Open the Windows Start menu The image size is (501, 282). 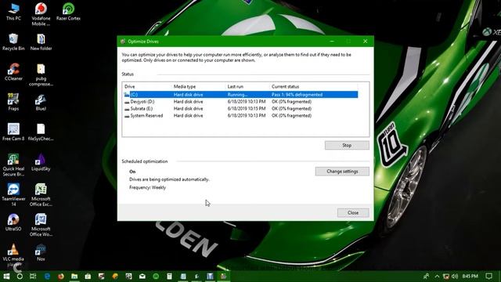6,277
